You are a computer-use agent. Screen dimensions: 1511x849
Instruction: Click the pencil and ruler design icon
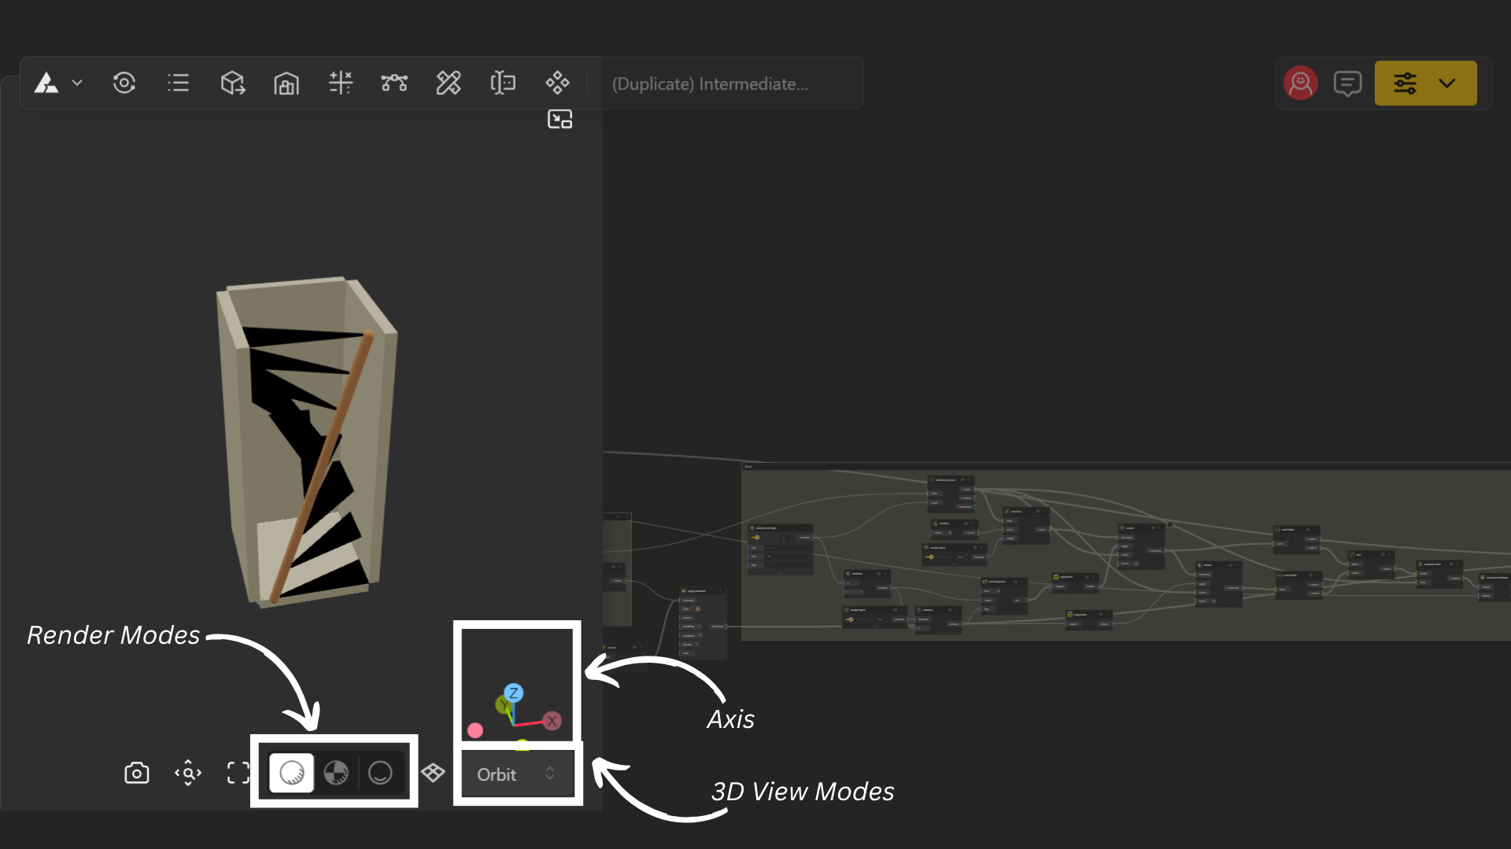[x=449, y=83]
